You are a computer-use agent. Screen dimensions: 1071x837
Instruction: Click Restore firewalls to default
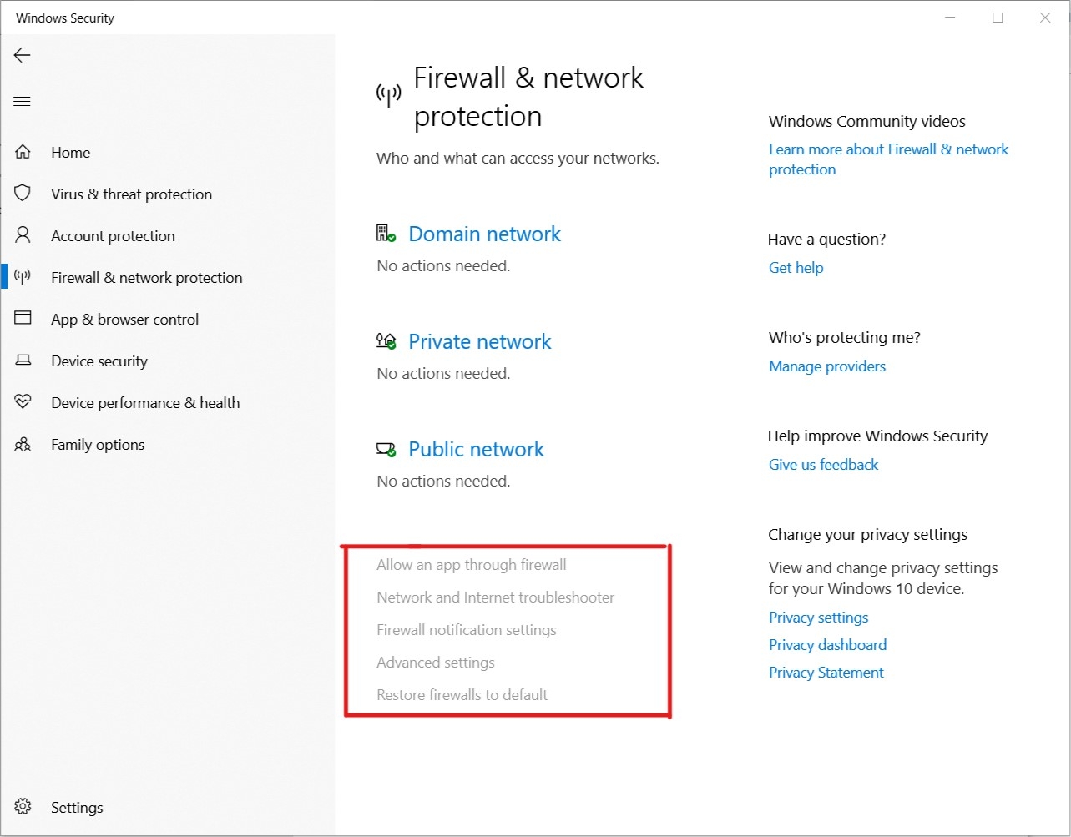coord(462,695)
